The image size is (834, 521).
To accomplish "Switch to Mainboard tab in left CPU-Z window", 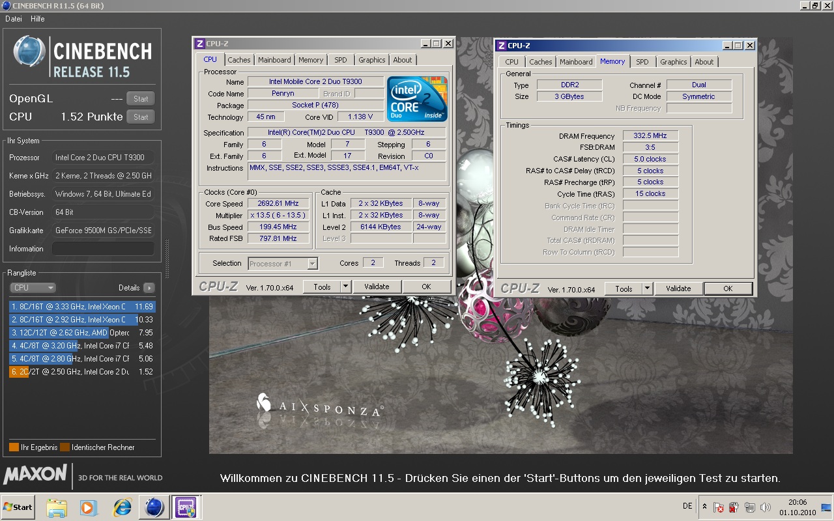I will tap(274, 60).
